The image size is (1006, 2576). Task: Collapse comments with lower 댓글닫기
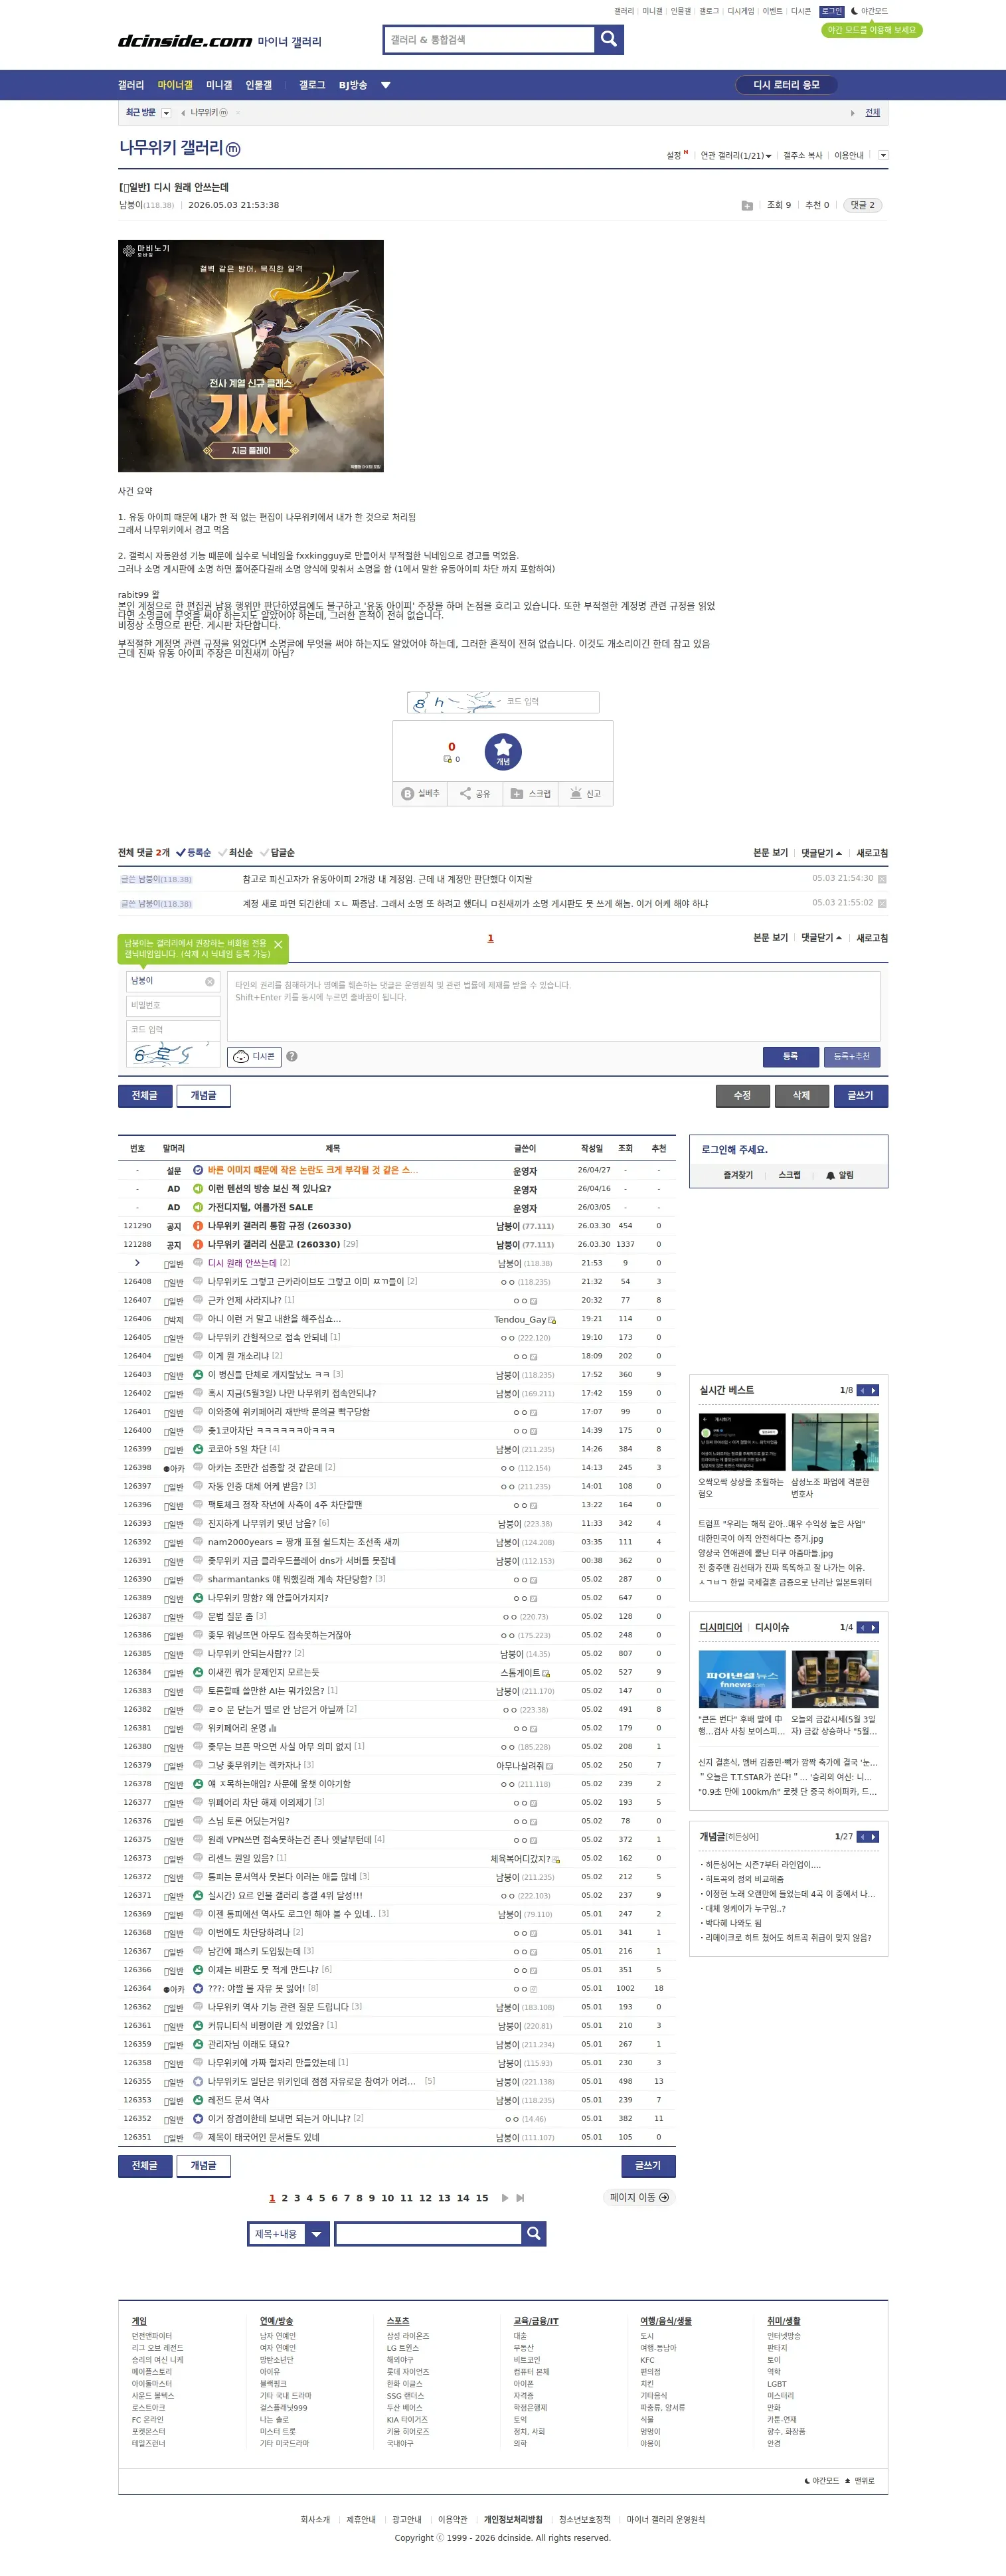pyautogui.click(x=821, y=938)
